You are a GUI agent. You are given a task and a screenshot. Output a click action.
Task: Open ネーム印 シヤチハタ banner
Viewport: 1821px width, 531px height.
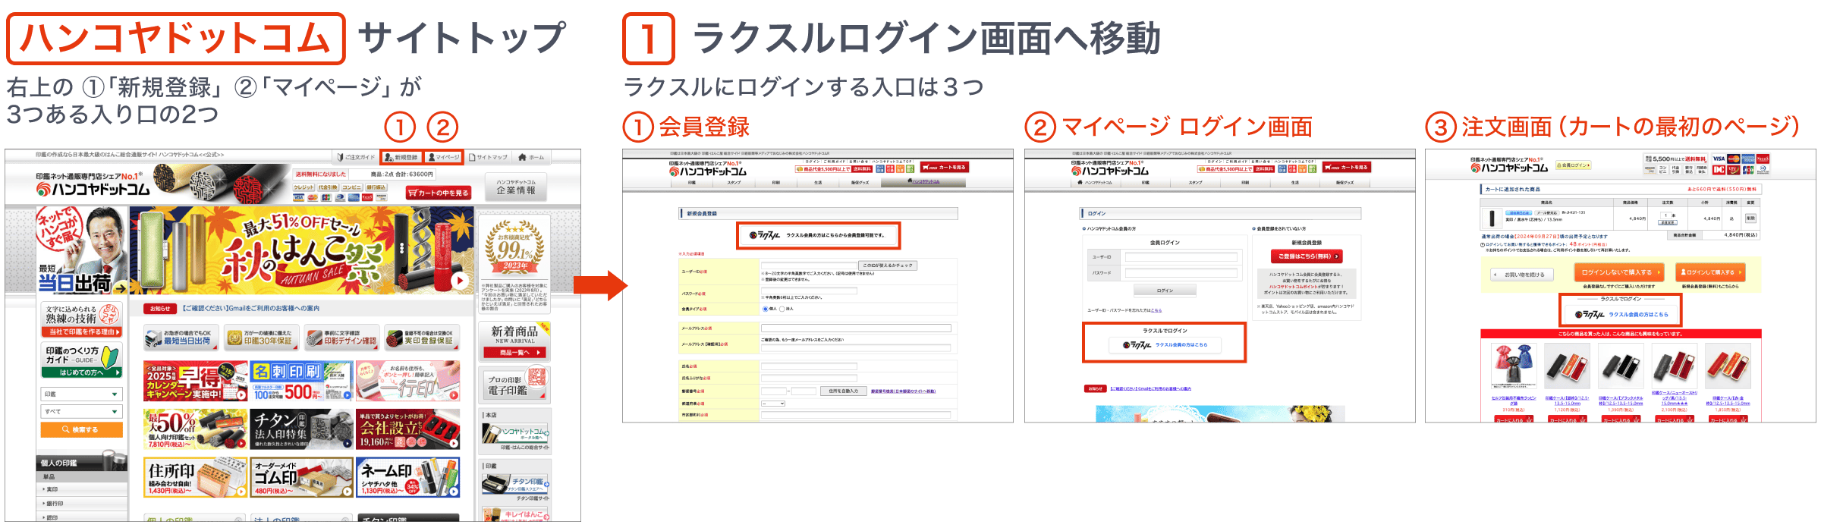tap(408, 477)
